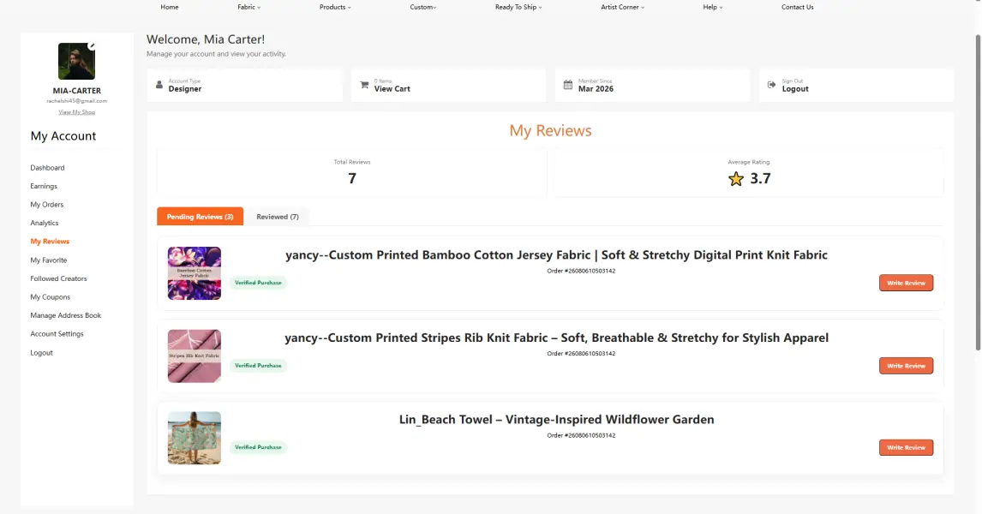The width and height of the screenshot is (982, 514).
Task: Write a review for Stripes Rib Knit Fabric
Action: (906, 366)
